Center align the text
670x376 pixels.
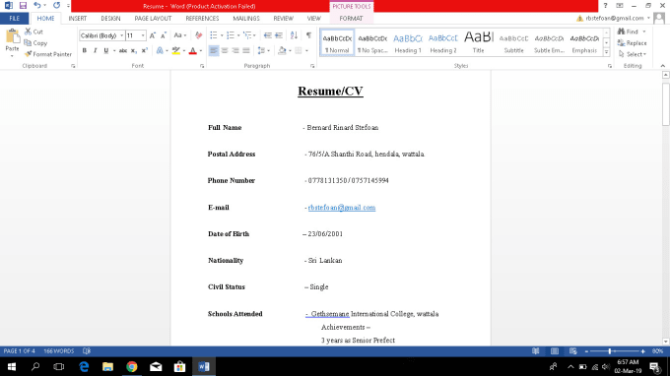[x=225, y=51]
